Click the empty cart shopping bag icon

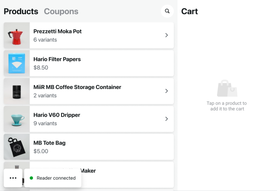[x=227, y=89]
